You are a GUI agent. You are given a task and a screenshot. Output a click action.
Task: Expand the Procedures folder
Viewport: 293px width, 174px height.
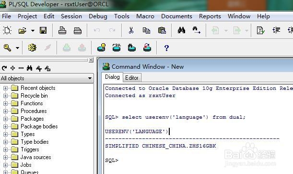tap(5, 111)
